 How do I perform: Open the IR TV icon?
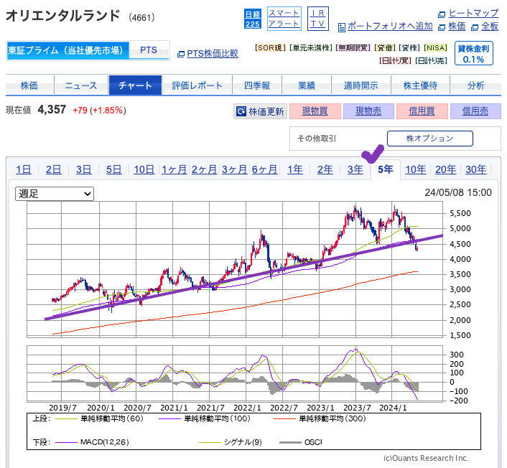[x=318, y=19]
